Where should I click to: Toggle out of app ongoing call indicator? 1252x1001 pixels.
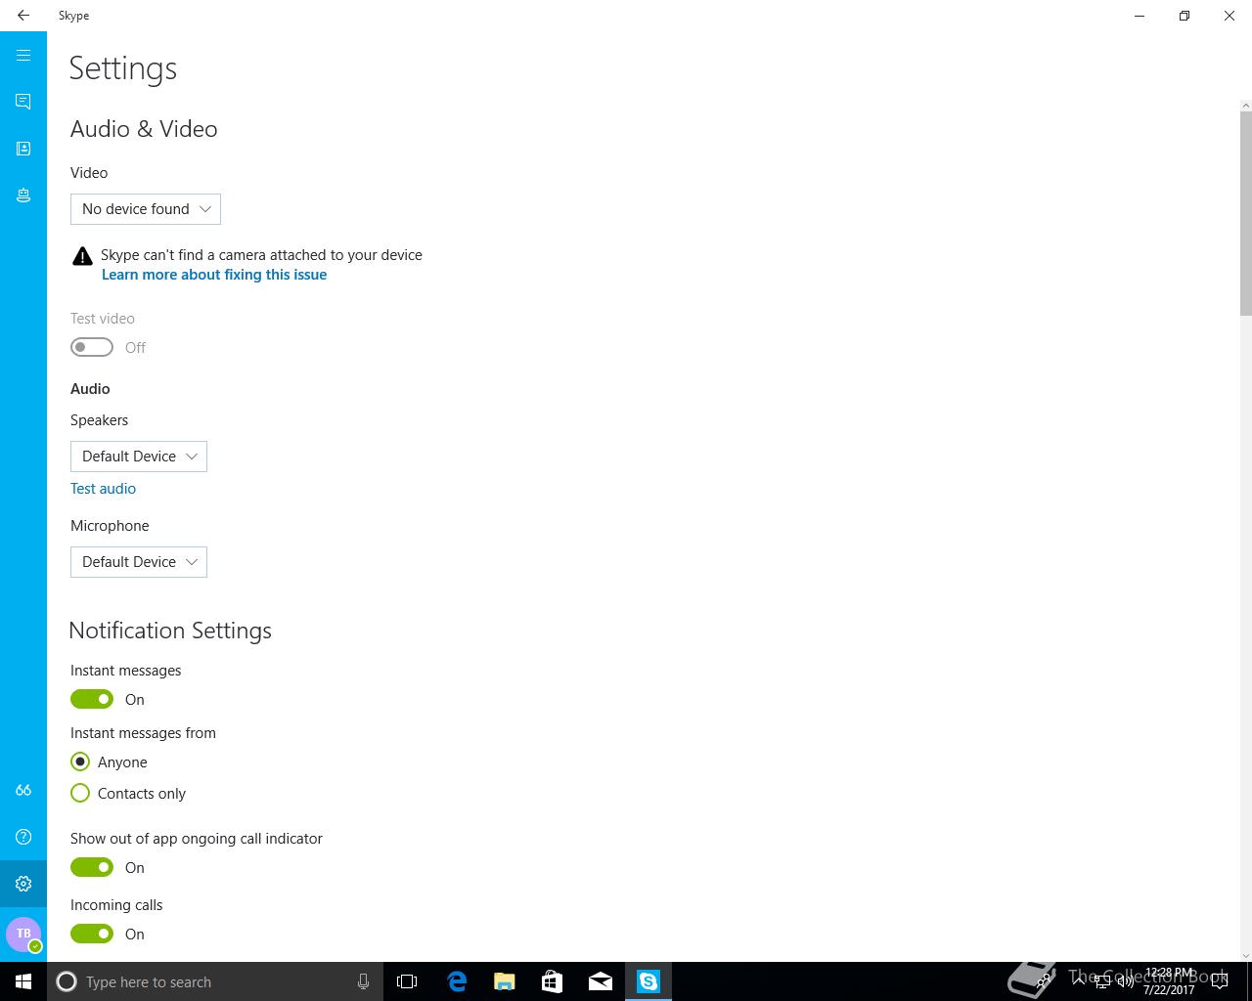coord(92,867)
